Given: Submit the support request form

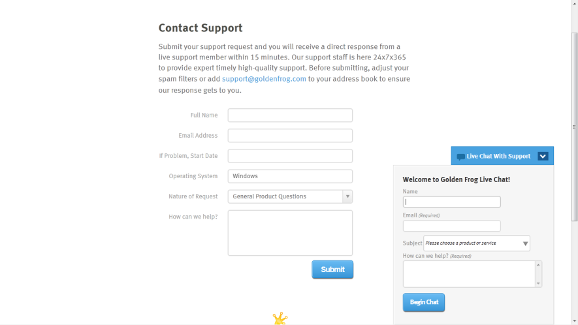Looking at the screenshot, I should (x=332, y=270).
